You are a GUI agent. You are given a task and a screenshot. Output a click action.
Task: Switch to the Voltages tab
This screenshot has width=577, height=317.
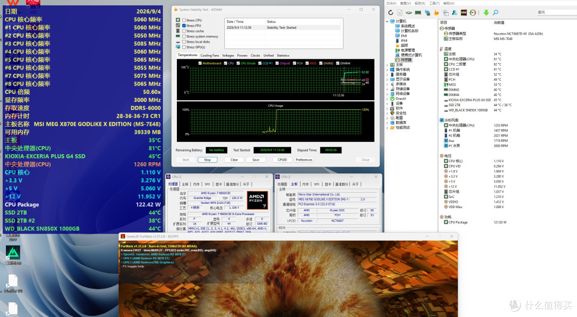click(x=228, y=56)
